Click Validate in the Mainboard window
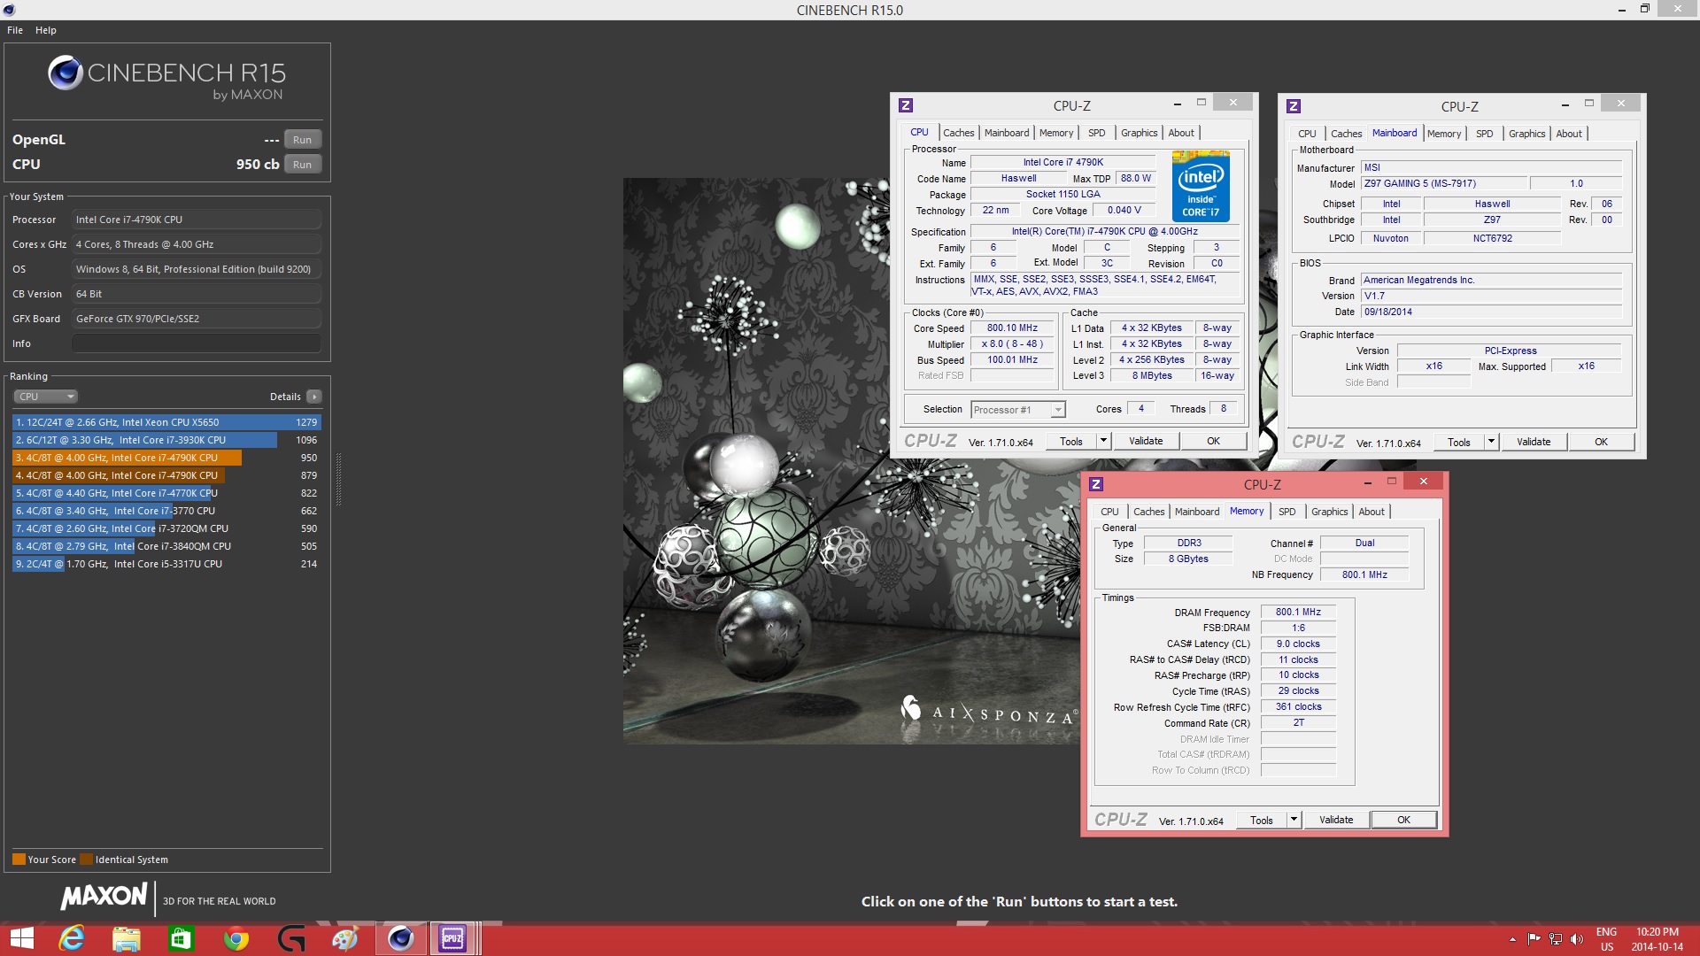The image size is (1700, 956). 1534,442
